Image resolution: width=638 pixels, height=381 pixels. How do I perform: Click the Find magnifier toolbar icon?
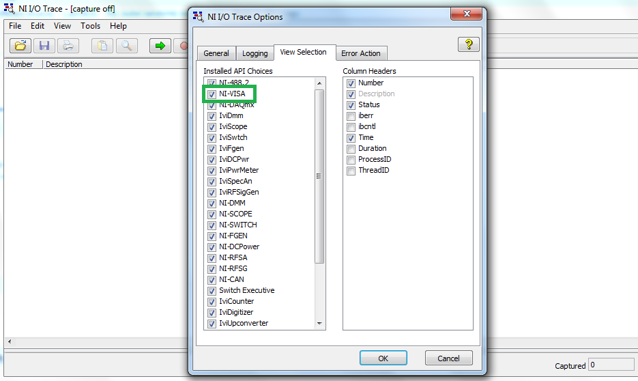click(x=126, y=46)
